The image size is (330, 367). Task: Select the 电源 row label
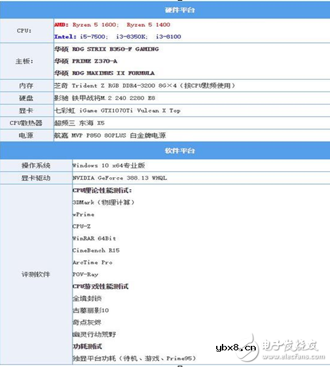click(x=26, y=136)
